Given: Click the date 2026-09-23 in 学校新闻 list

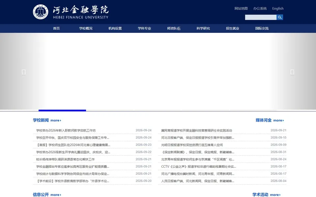Looking at the screenshot, I should (144, 145).
